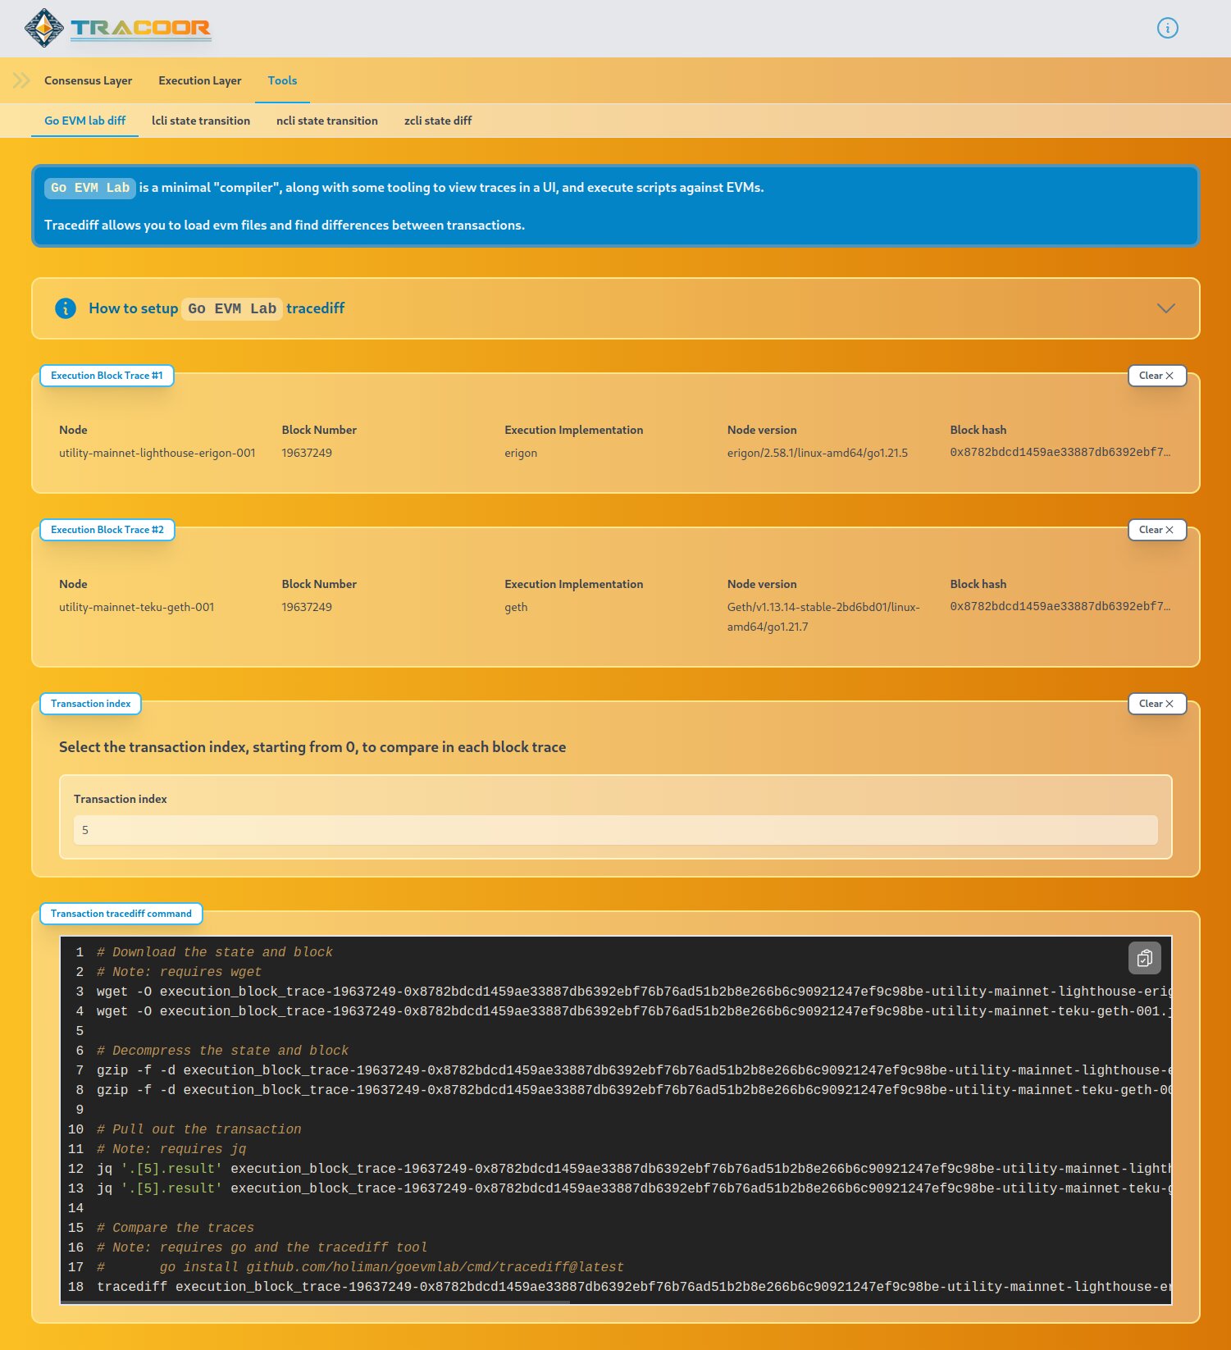Open ncli state transition tab

point(326,121)
